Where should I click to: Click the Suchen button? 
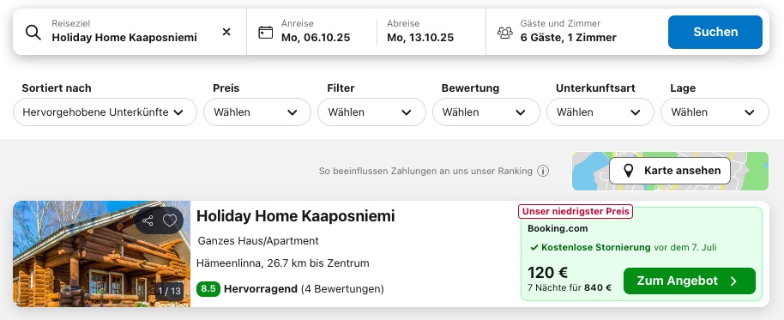point(715,32)
